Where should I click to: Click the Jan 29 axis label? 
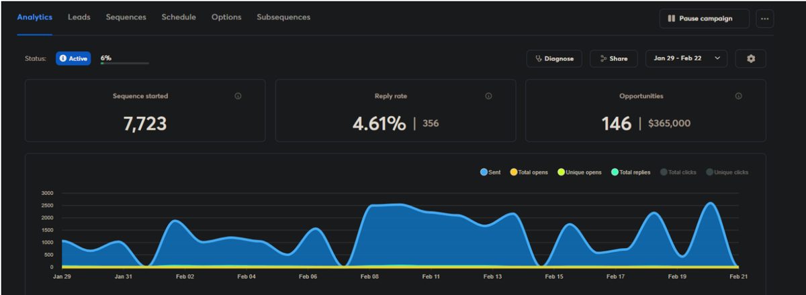point(62,276)
